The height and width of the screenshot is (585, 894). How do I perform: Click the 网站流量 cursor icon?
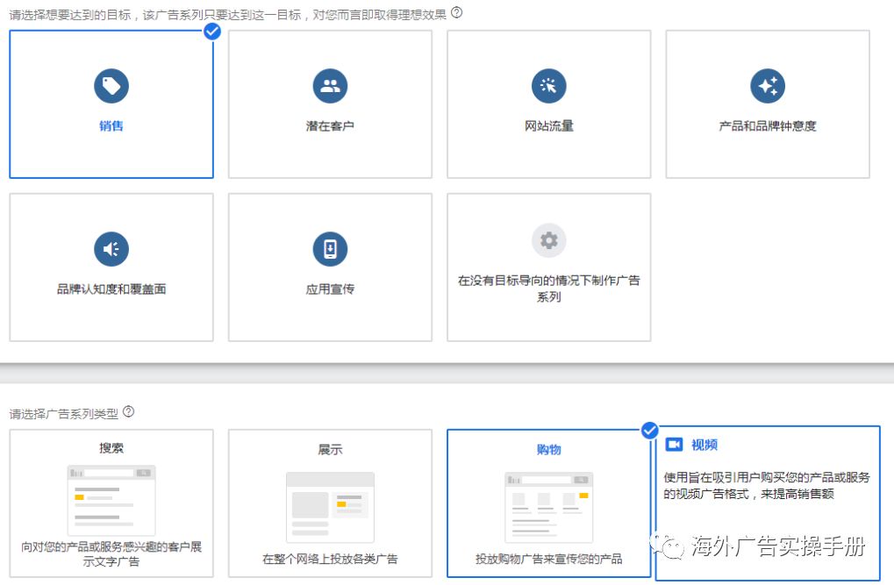548,85
